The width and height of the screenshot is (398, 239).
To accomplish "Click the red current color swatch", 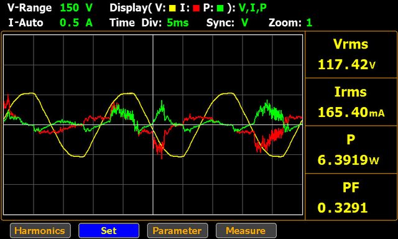I will [x=196, y=8].
